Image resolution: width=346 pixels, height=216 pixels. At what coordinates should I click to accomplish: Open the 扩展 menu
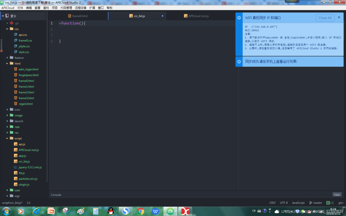(x=92, y=8)
